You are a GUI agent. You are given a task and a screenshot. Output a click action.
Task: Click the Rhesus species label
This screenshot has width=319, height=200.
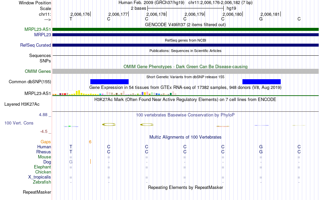44,152
